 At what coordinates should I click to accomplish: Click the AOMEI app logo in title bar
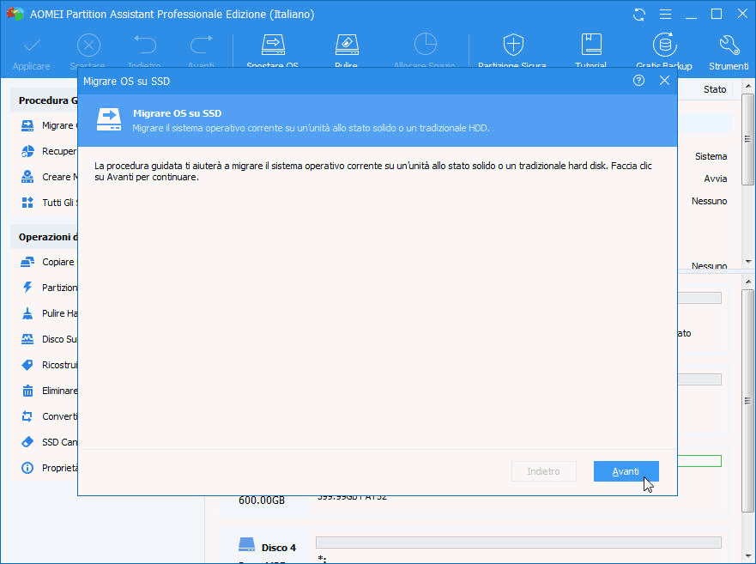pos(15,14)
